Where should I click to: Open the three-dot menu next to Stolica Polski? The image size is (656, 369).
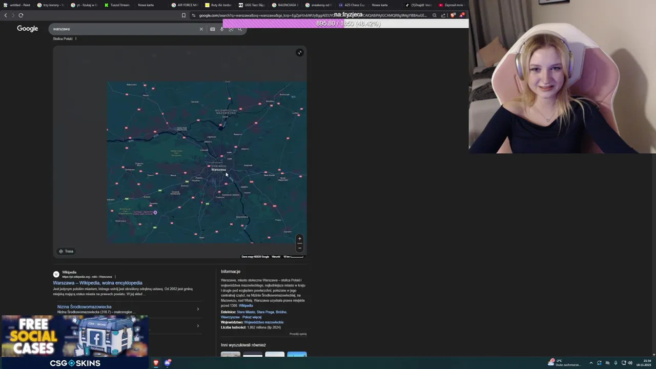tap(76, 38)
